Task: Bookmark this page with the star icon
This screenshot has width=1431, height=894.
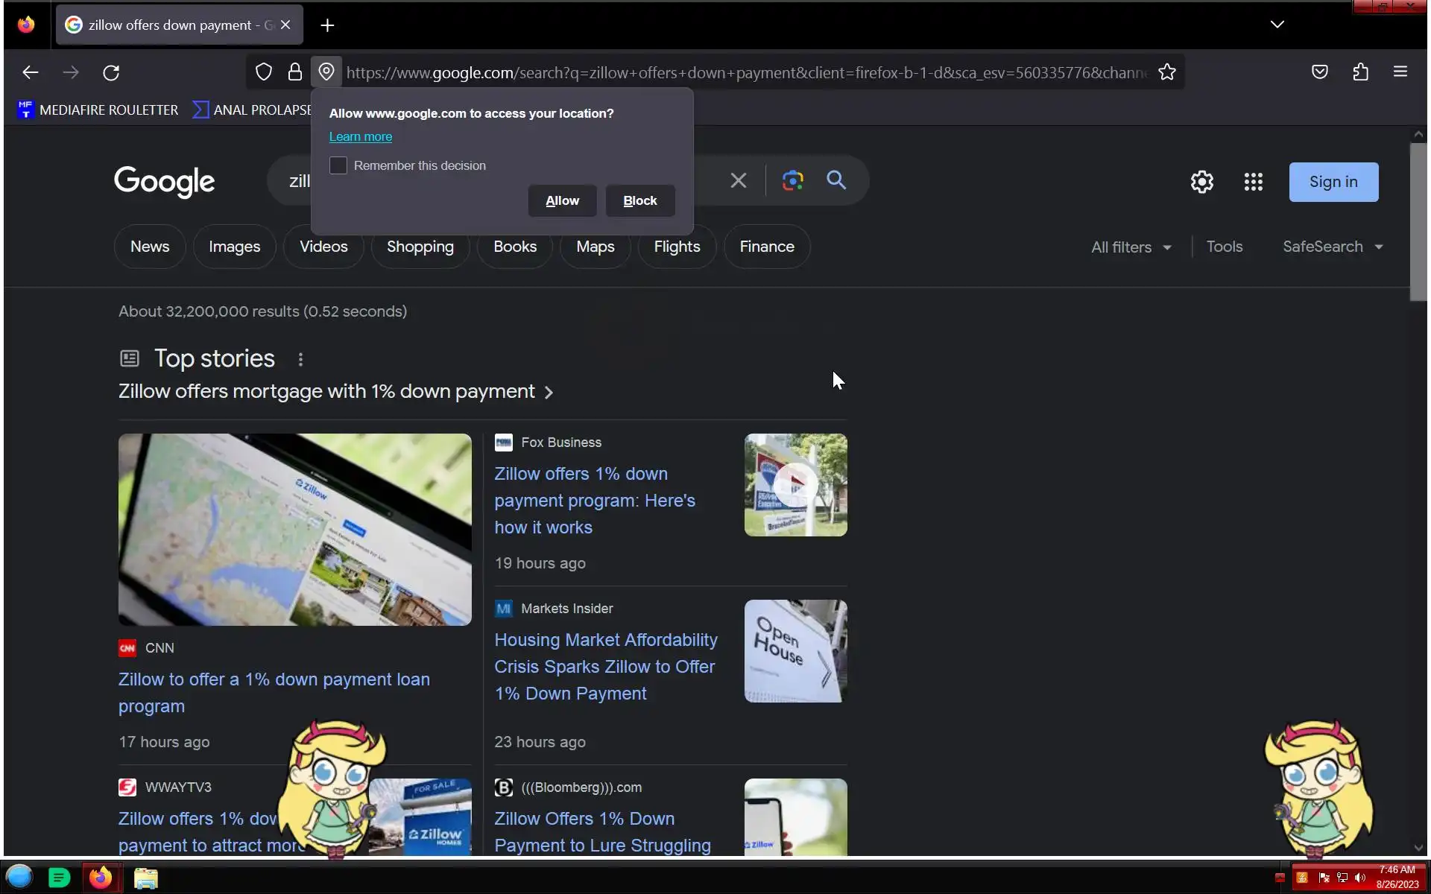Action: click(1167, 72)
